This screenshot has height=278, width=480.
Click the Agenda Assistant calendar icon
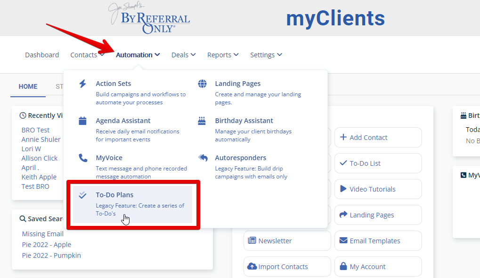(x=82, y=121)
